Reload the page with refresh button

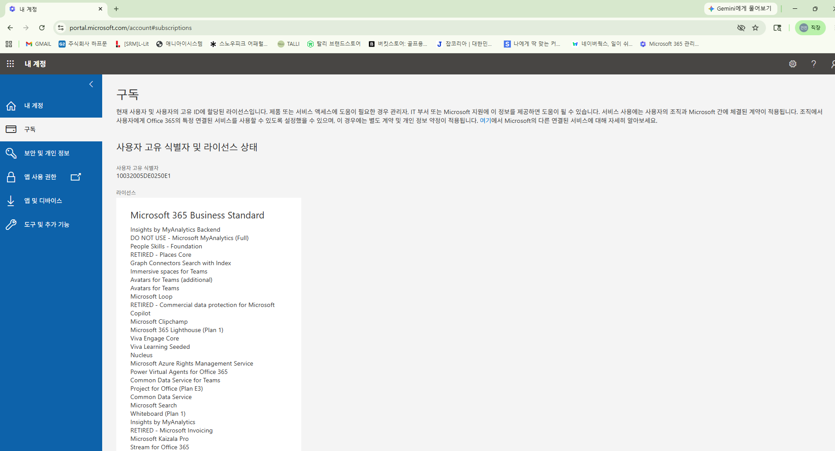point(42,28)
